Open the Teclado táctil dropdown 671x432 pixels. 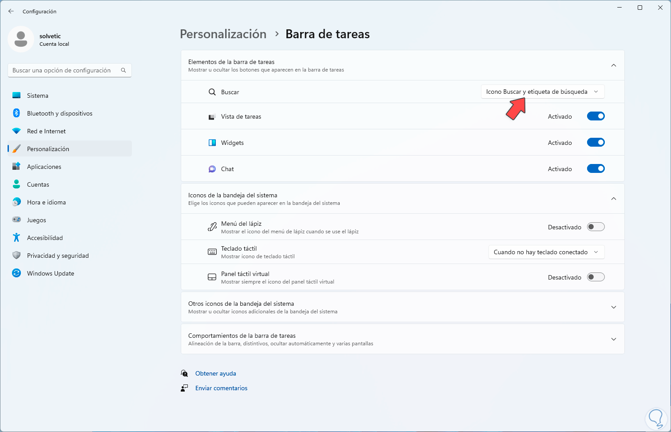546,252
